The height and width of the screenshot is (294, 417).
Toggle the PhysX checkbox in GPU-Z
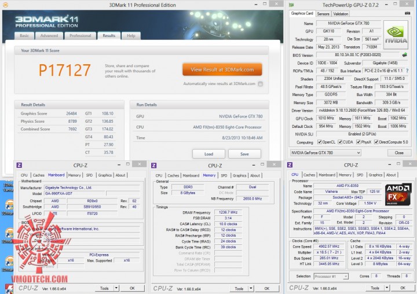coord(359,142)
